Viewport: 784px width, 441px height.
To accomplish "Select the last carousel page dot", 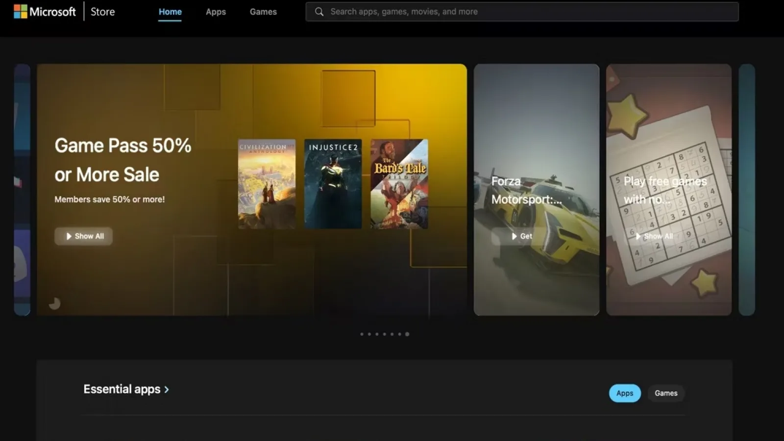I will [x=407, y=334].
